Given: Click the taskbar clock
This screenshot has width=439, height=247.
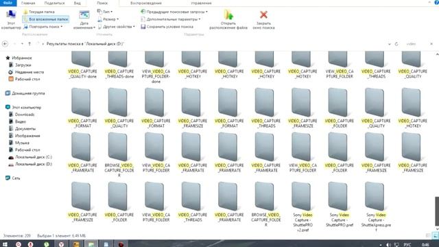Looking at the screenshot, I should pyautogui.click(x=425, y=244).
